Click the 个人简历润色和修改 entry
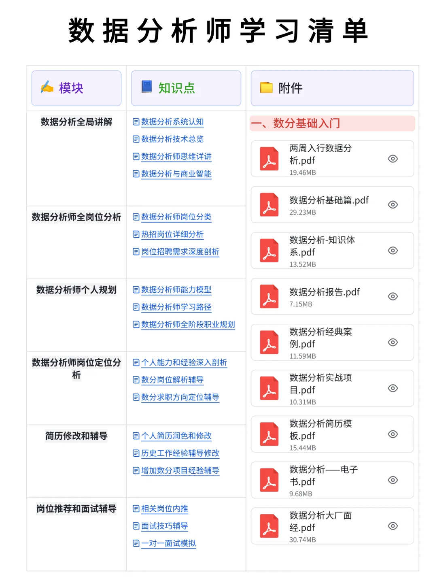The image size is (437, 583). coord(177,436)
